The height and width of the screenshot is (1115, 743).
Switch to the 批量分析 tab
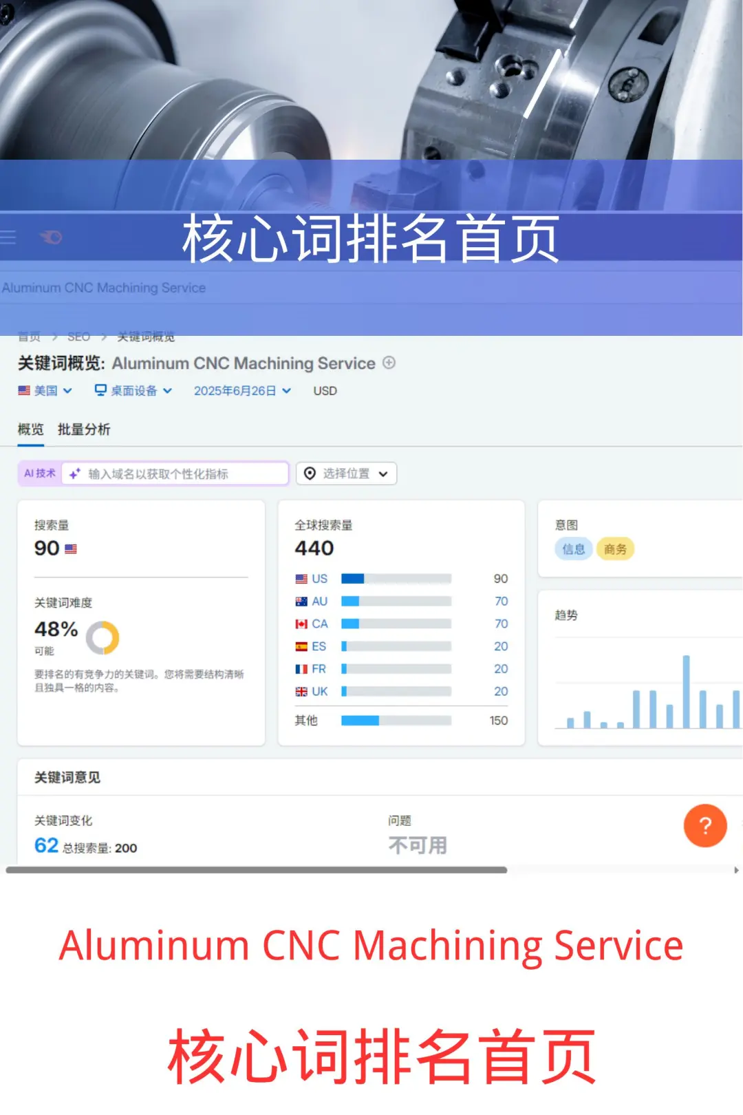coord(84,429)
